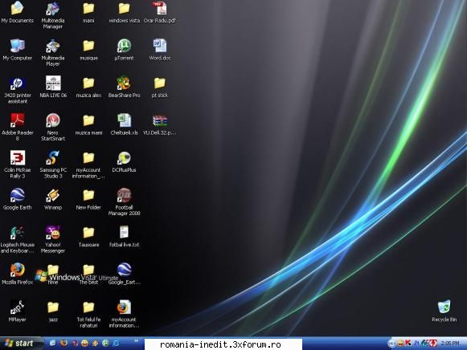467x350 pixels.
Task: Launch the 3420 printer assistant shortcut
Action: tap(17, 90)
